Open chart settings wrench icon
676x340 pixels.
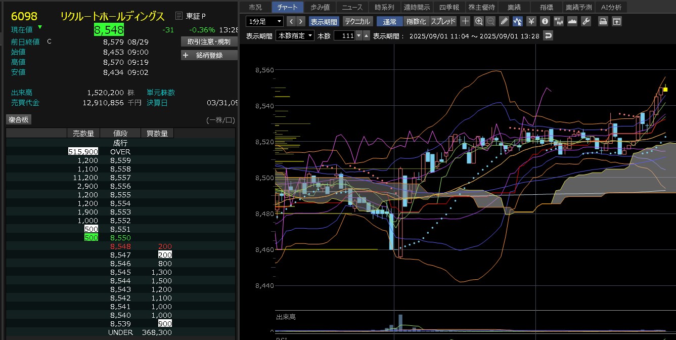tap(585, 21)
